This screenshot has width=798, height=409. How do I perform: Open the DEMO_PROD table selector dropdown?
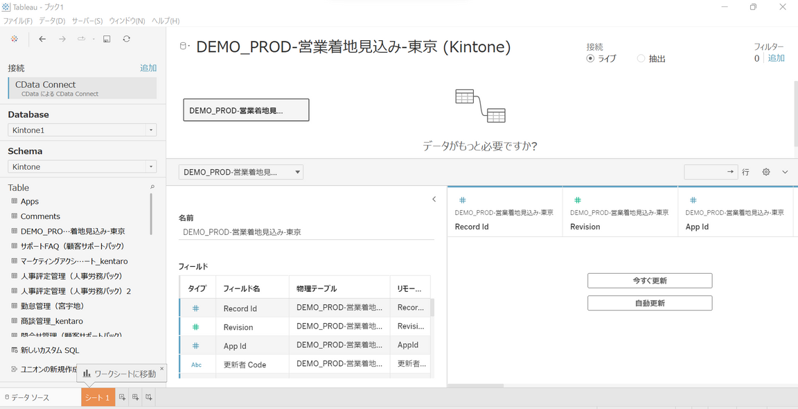241,172
